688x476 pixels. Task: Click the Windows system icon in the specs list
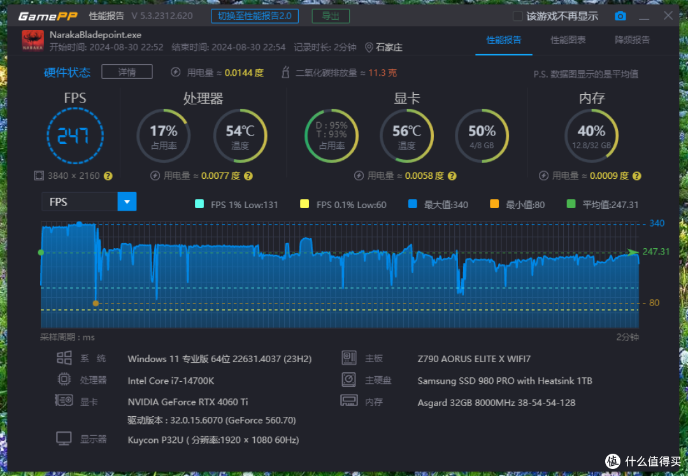point(64,358)
